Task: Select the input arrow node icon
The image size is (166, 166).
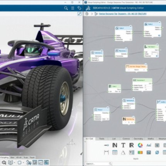Action: tap(106, 145)
